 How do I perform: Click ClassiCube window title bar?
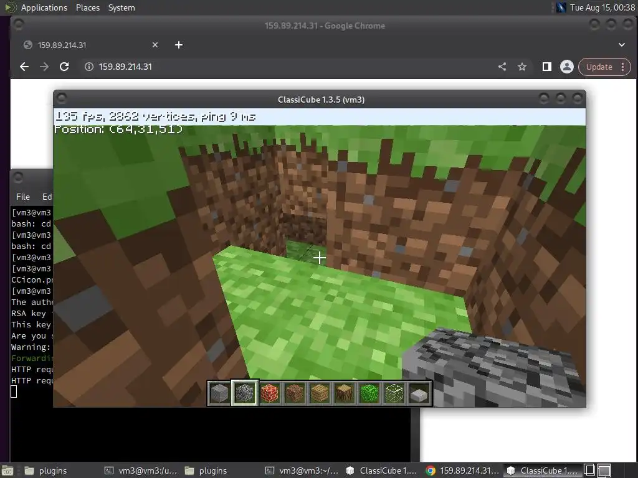[321, 100]
